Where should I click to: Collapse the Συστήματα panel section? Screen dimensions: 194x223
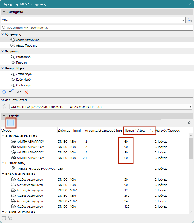pos(4,12)
